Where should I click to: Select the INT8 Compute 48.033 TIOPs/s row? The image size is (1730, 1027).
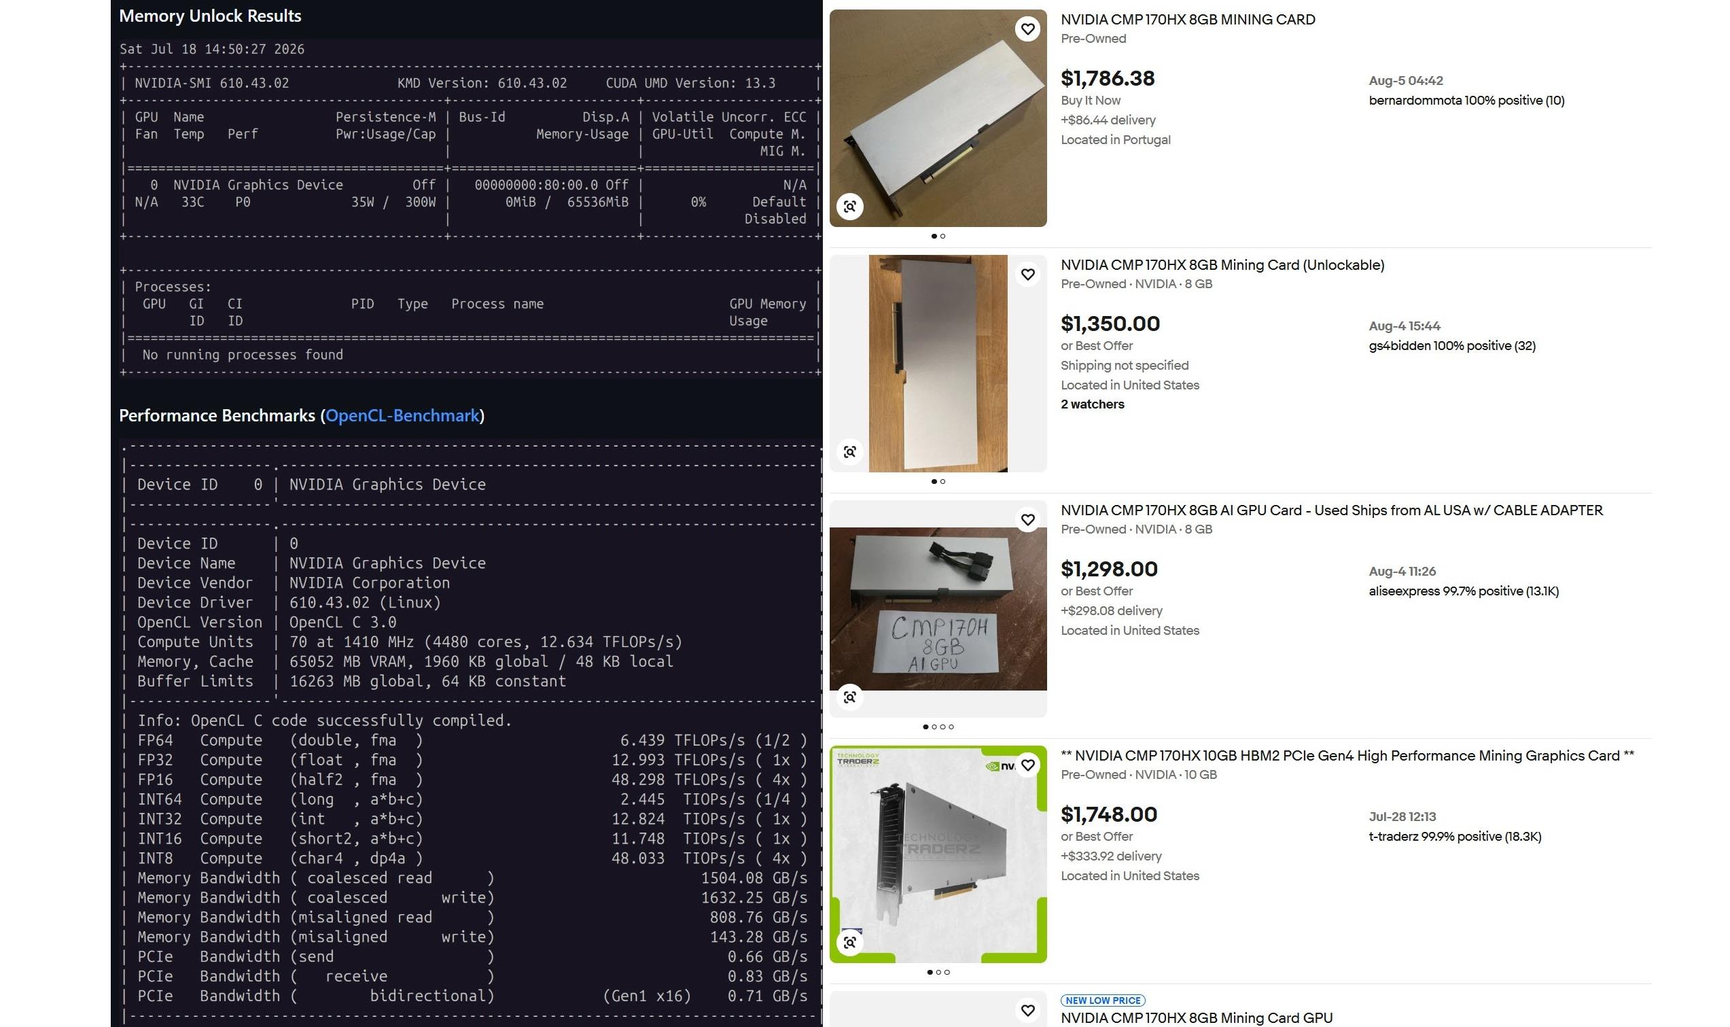472,858
